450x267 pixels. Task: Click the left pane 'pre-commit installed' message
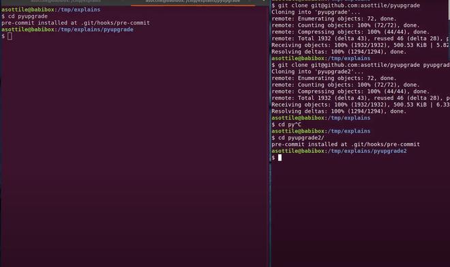point(76,23)
